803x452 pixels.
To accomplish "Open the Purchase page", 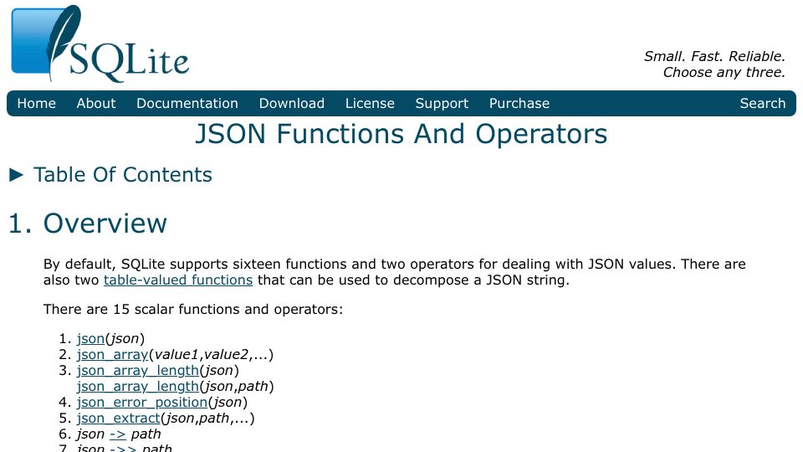I will 519,104.
